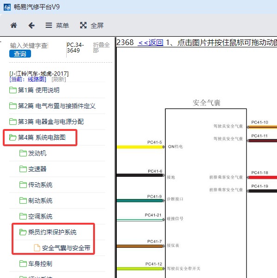This screenshot has width=277, height=278.
Task: Click the 当前：线路图 link
Action: pos(28,79)
